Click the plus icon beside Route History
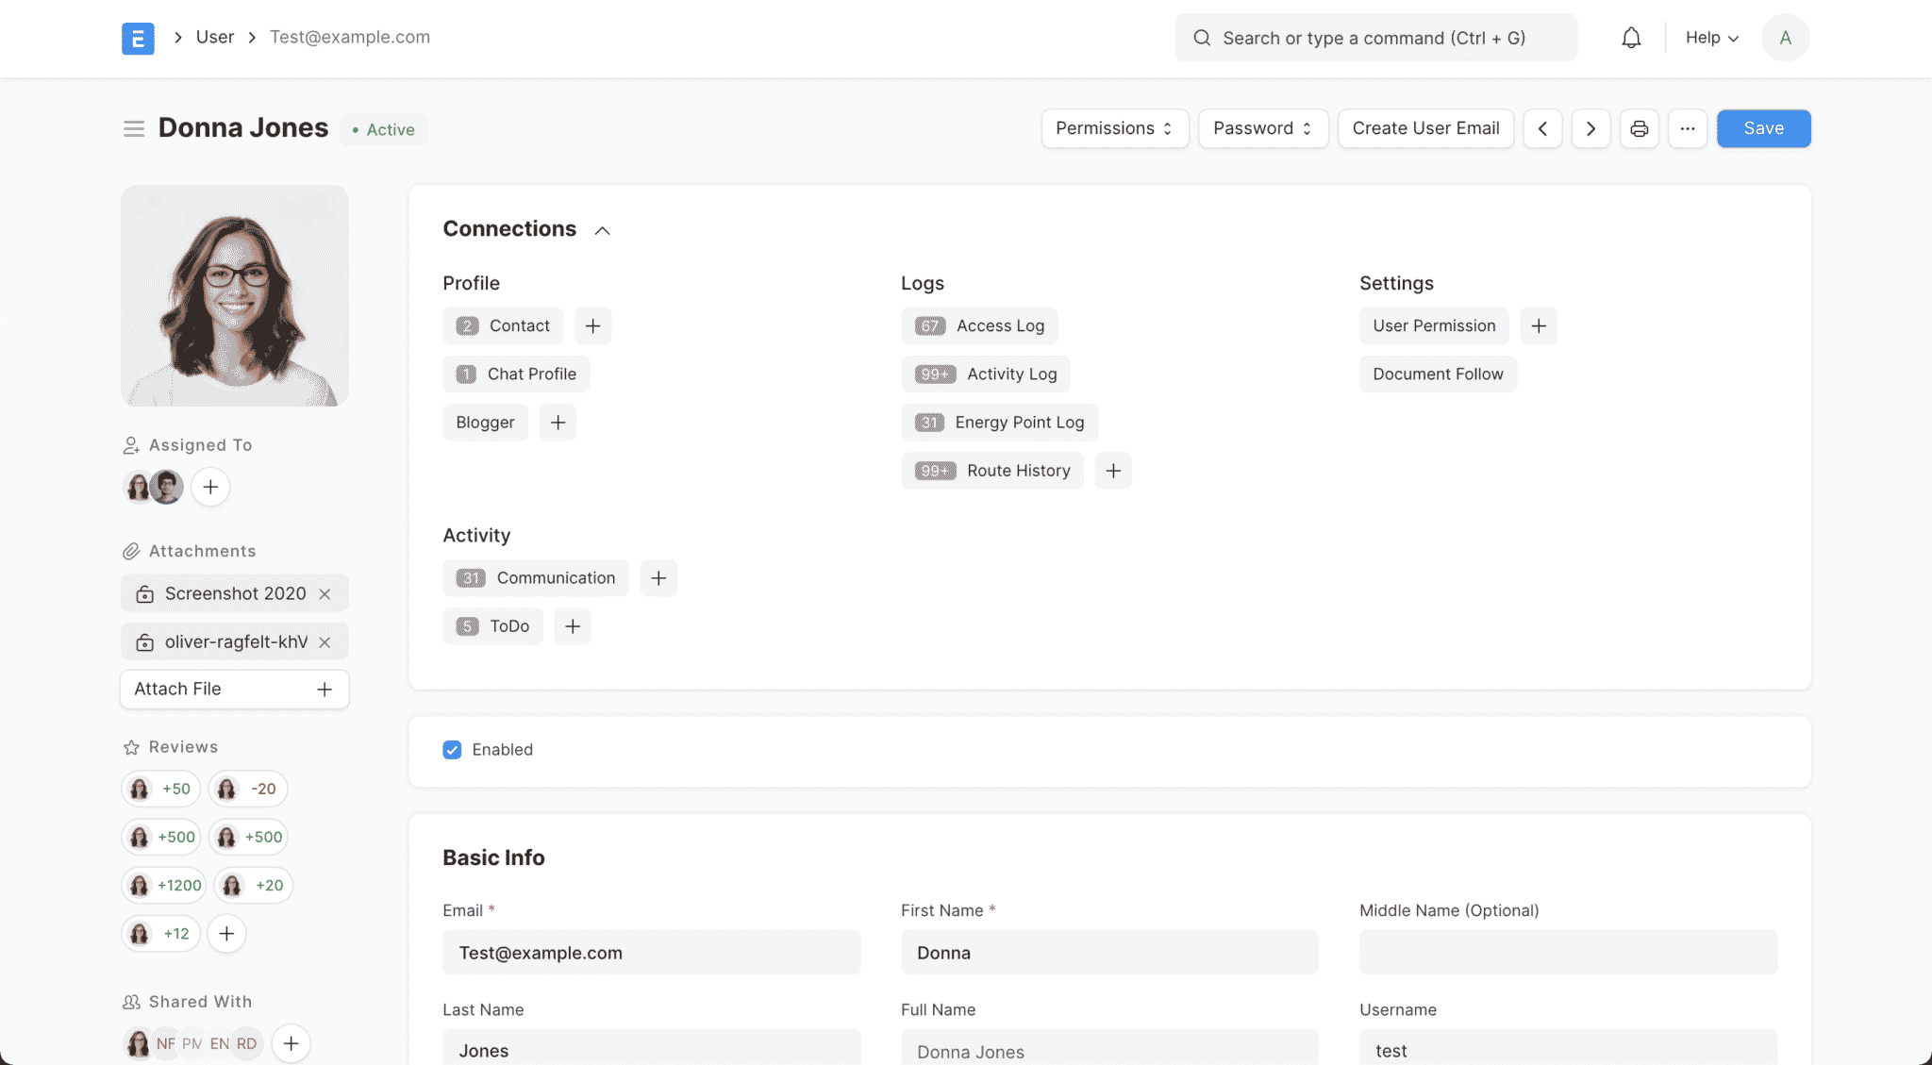Image resolution: width=1932 pixels, height=1065 pixels. click(1113, 471)
